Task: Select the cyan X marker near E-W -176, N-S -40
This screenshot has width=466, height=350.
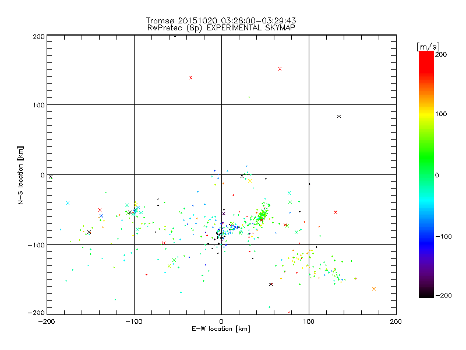Action: tap(68, 203)
